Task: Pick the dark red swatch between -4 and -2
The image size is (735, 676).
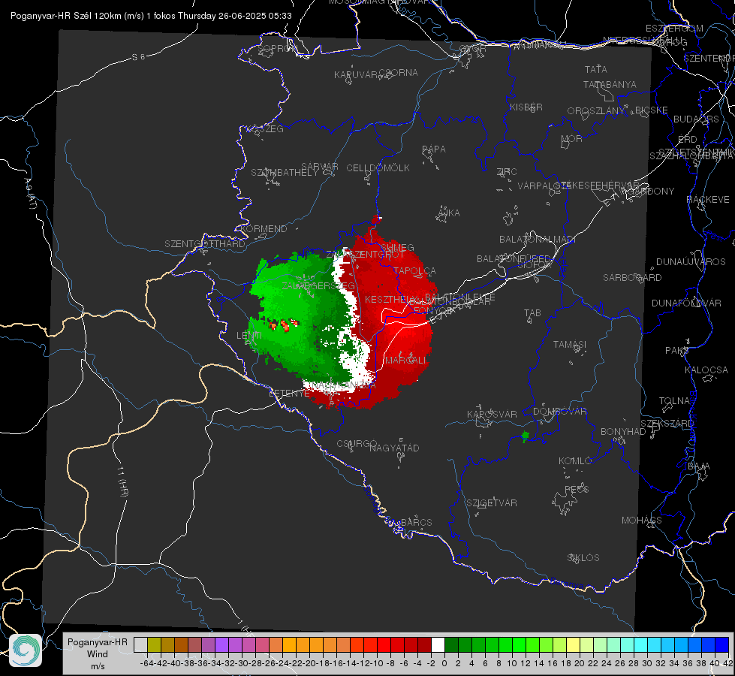Action: coord(424,644)
